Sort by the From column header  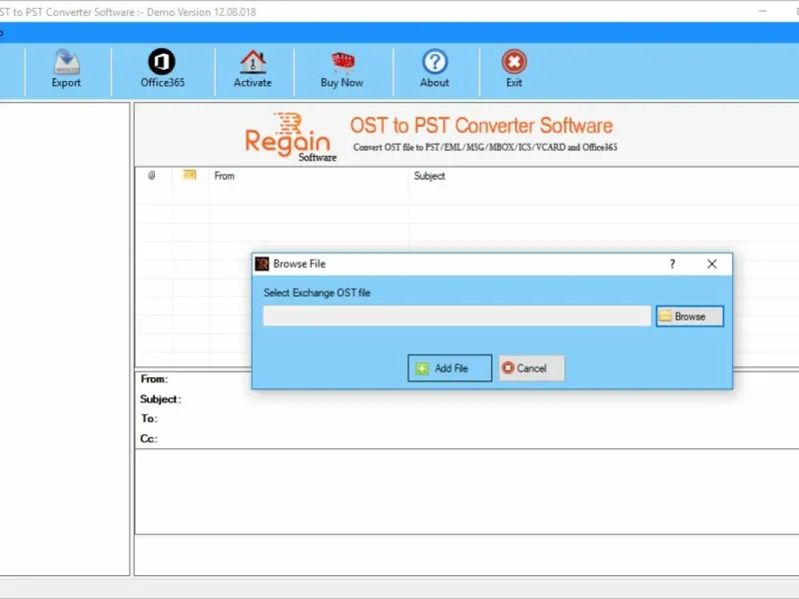pos(224,176)
